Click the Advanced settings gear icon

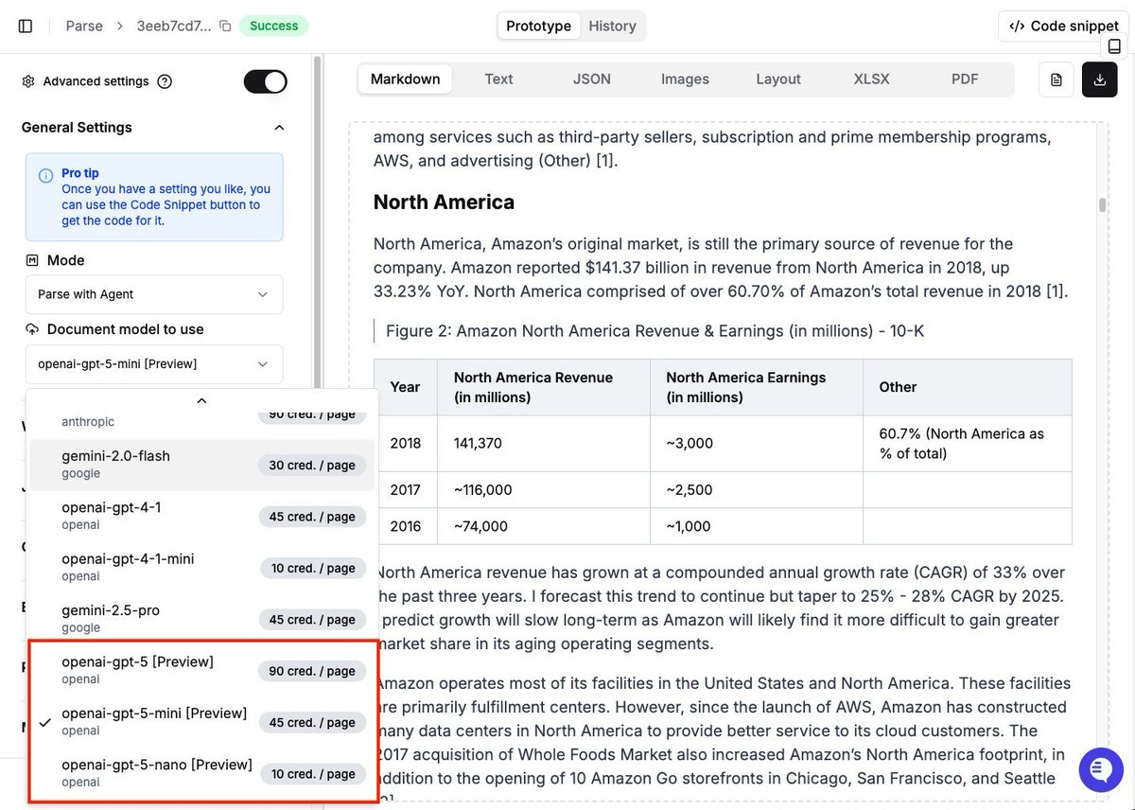click(x=28, y=81)
